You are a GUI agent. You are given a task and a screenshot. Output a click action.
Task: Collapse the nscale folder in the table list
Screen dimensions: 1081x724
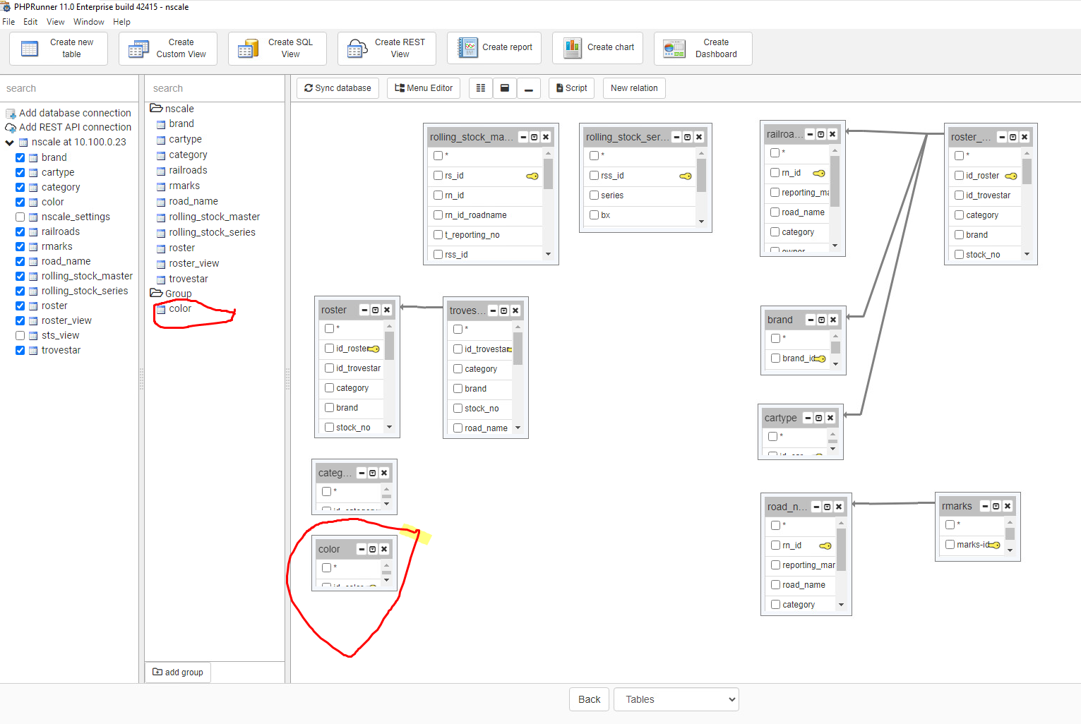(x=156, y=109)
